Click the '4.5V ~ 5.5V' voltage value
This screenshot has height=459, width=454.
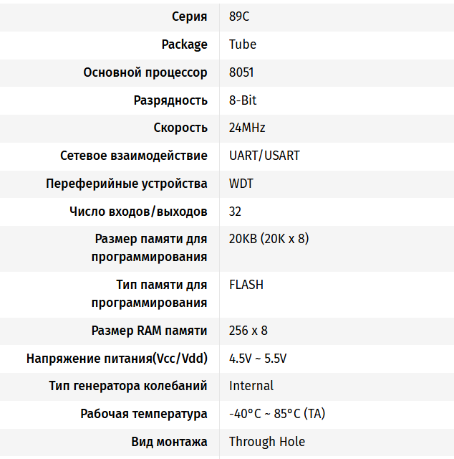pos(258,359)
